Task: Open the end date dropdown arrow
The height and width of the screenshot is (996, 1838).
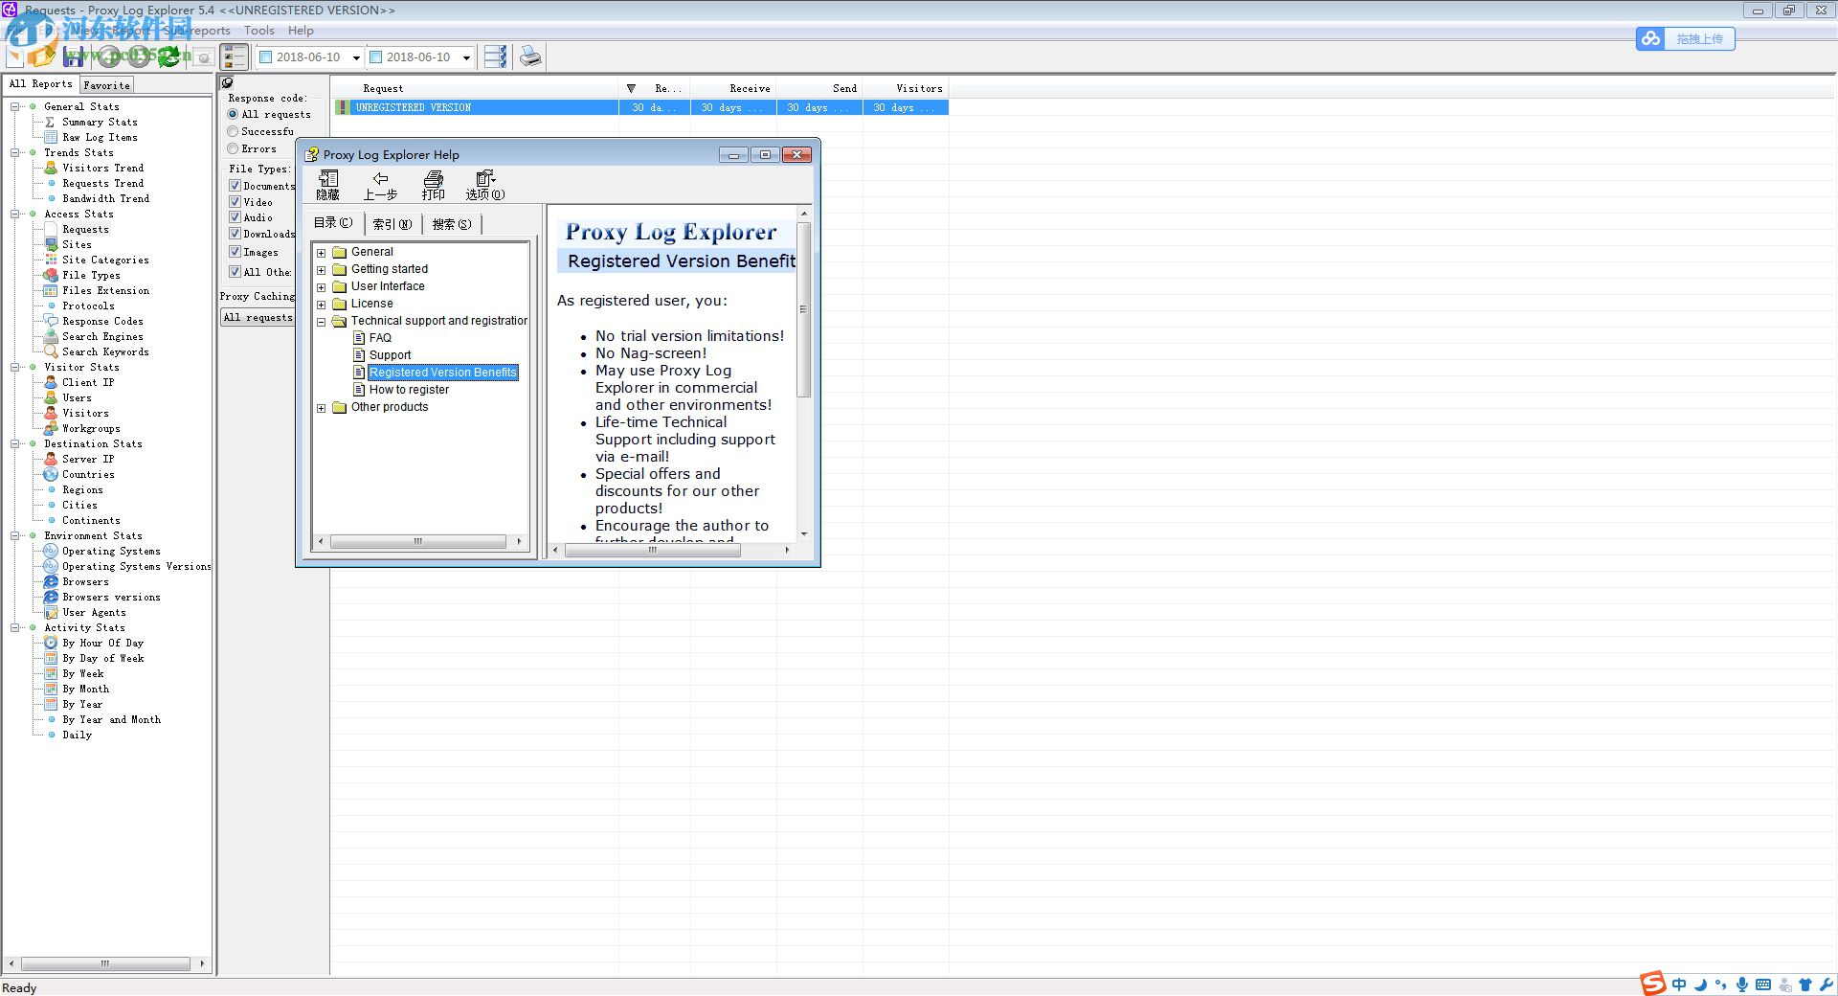Action: tap(466, 57)
